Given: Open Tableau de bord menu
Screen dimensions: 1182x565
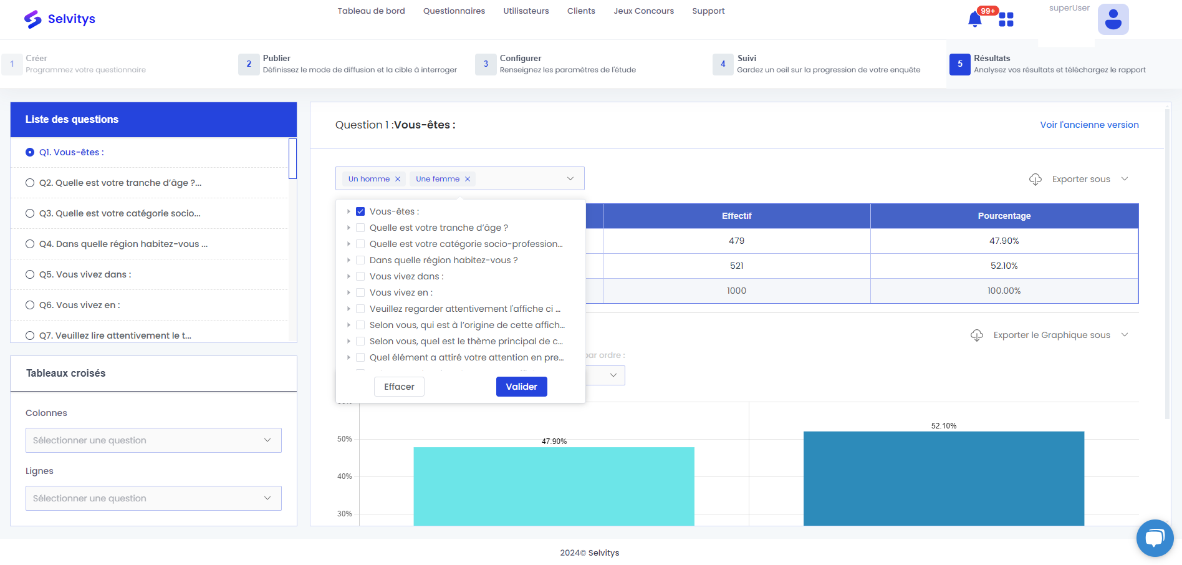Looking at the screenshot, I should tap(372, 11).
